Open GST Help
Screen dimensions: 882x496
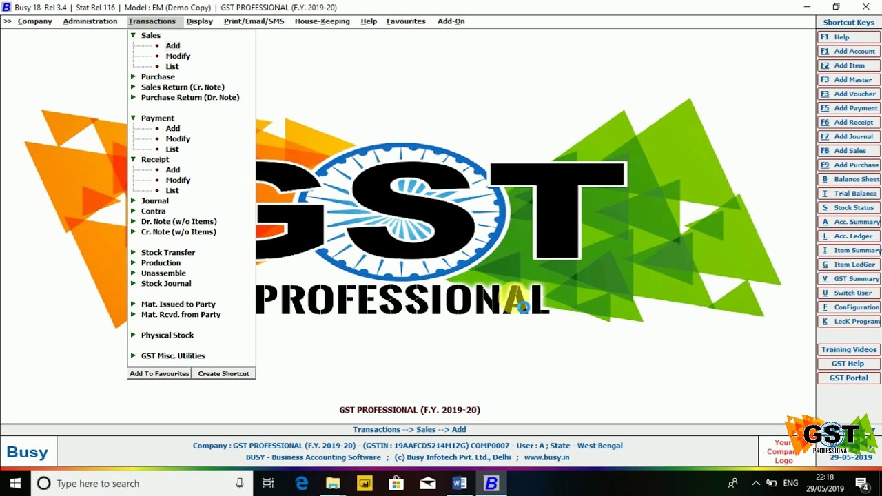click(848, 364)
